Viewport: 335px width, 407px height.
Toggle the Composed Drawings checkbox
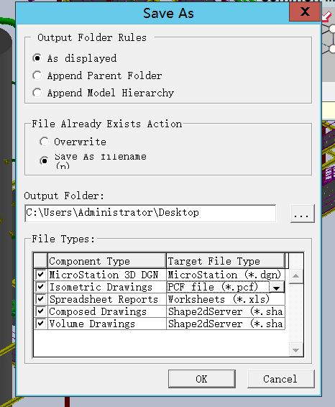click(x=40, y=311)
